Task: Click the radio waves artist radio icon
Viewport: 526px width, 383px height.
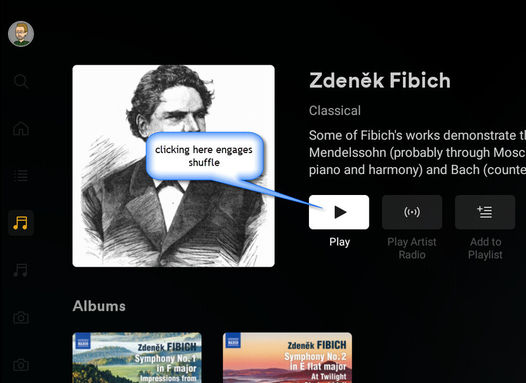Action: pos(412,212)
